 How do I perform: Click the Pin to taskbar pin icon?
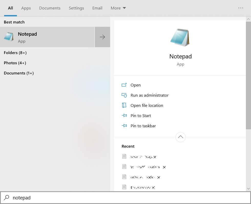tap(124, 125)
